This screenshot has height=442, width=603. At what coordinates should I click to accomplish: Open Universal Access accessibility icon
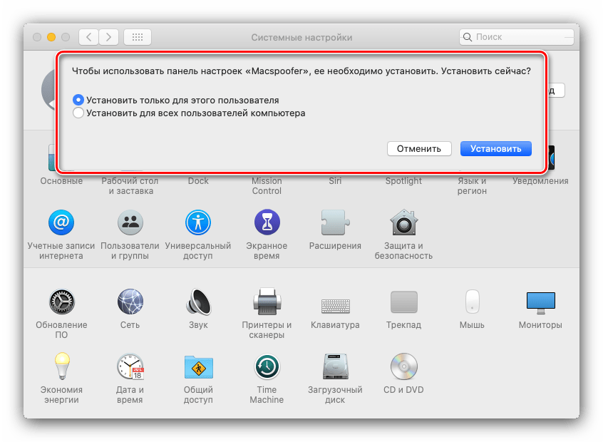198,223
